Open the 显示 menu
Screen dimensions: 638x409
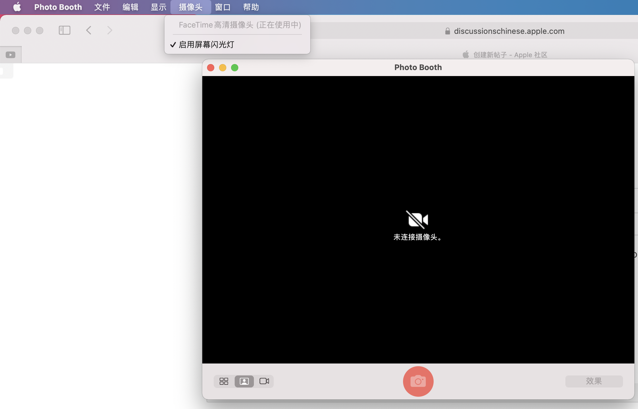click(158, 7)
